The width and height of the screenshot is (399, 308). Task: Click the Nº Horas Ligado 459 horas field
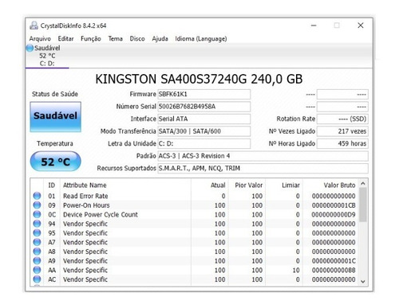coord(342,143)
